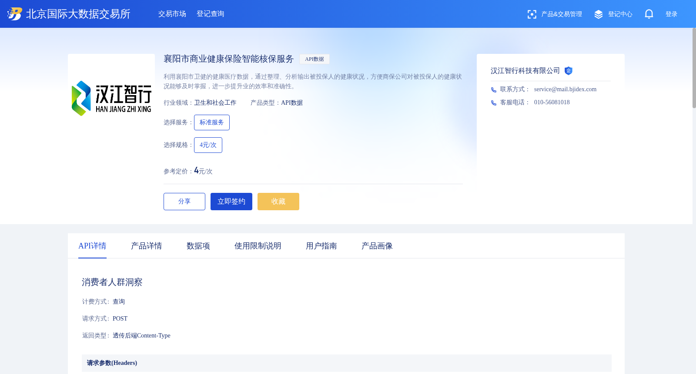
Task: Click the API数据 tag next to title
Action: 315,59
